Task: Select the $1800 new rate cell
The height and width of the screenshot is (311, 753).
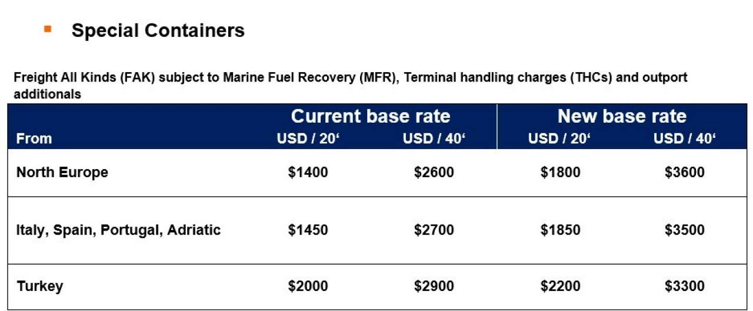Action: (560, 173)
